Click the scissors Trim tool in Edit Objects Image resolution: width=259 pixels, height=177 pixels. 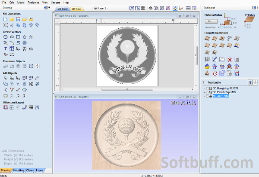pos(31,84)
